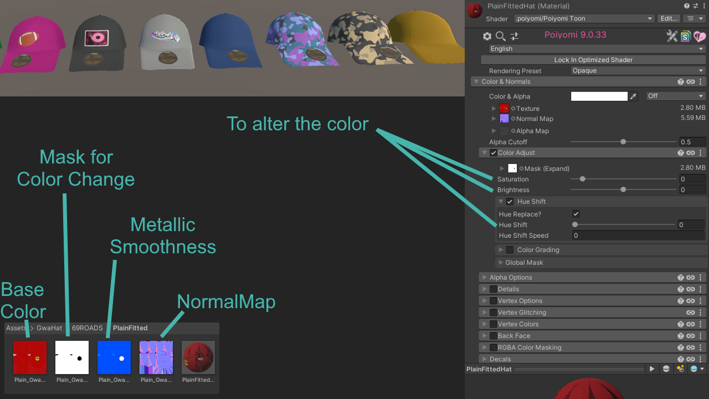Click the Poiyomi search magnifier icon
The height and width of the screenshot is (399, 709).
coord(500,36)
